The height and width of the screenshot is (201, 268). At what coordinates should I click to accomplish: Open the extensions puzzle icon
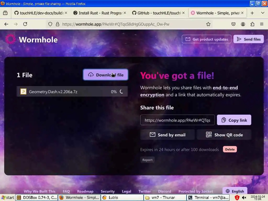click(252, 24)
